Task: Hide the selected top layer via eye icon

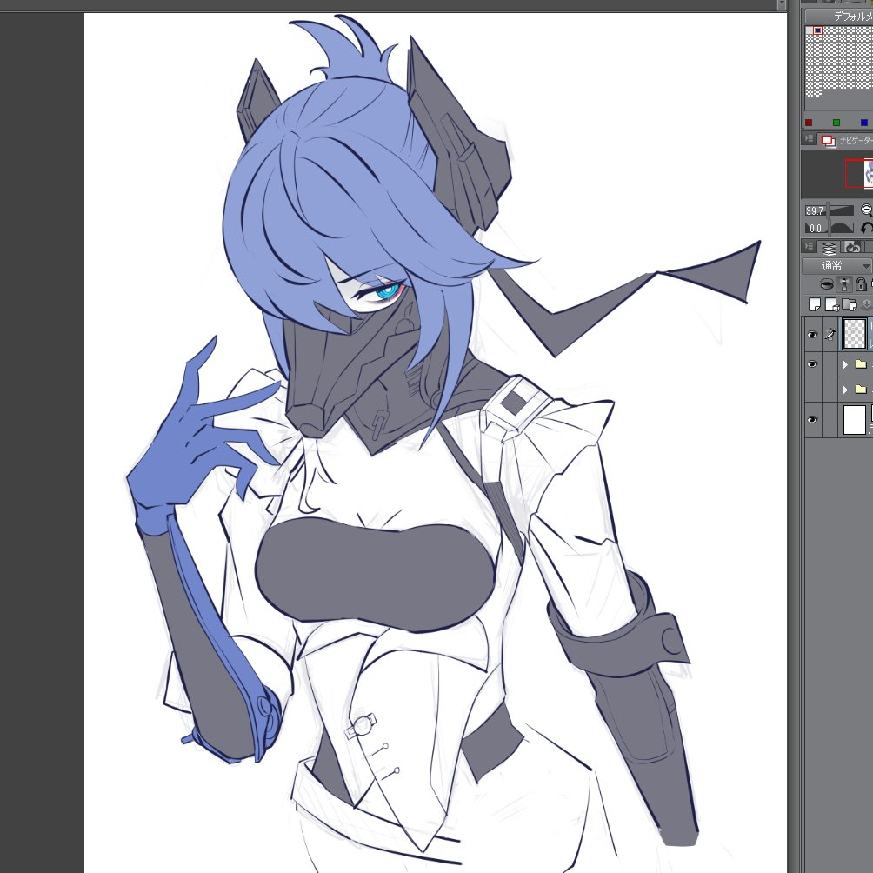Action: click(812, 334)
